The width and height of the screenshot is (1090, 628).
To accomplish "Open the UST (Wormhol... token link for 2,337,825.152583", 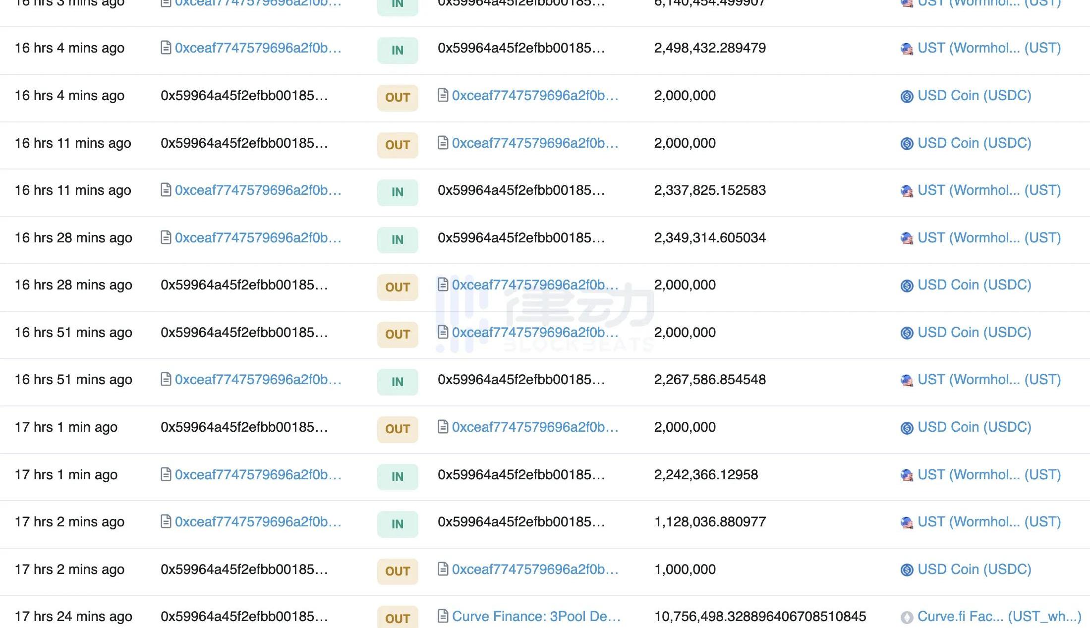I will click(x=989, y=190).
